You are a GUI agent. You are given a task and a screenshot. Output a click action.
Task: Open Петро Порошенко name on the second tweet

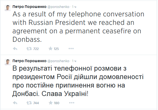click(29, 61)
